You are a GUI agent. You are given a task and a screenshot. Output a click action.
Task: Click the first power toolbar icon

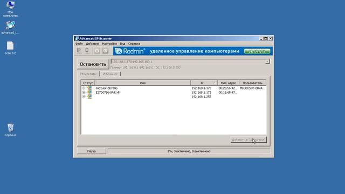click(x=97, y=51)
